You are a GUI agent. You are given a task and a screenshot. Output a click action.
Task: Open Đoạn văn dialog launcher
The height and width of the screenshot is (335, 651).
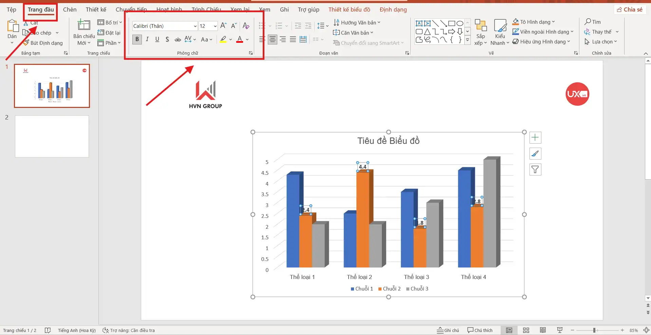(x=407, y=53)
